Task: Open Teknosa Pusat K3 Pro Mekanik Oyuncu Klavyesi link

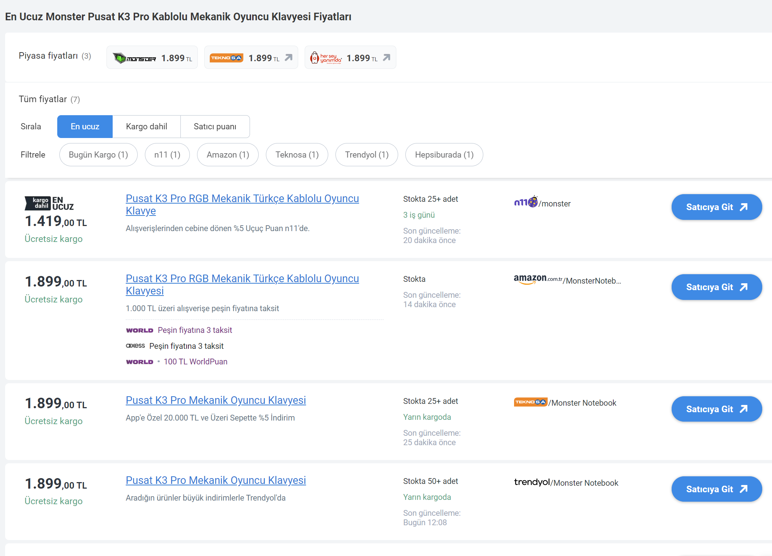Action: 216,400
